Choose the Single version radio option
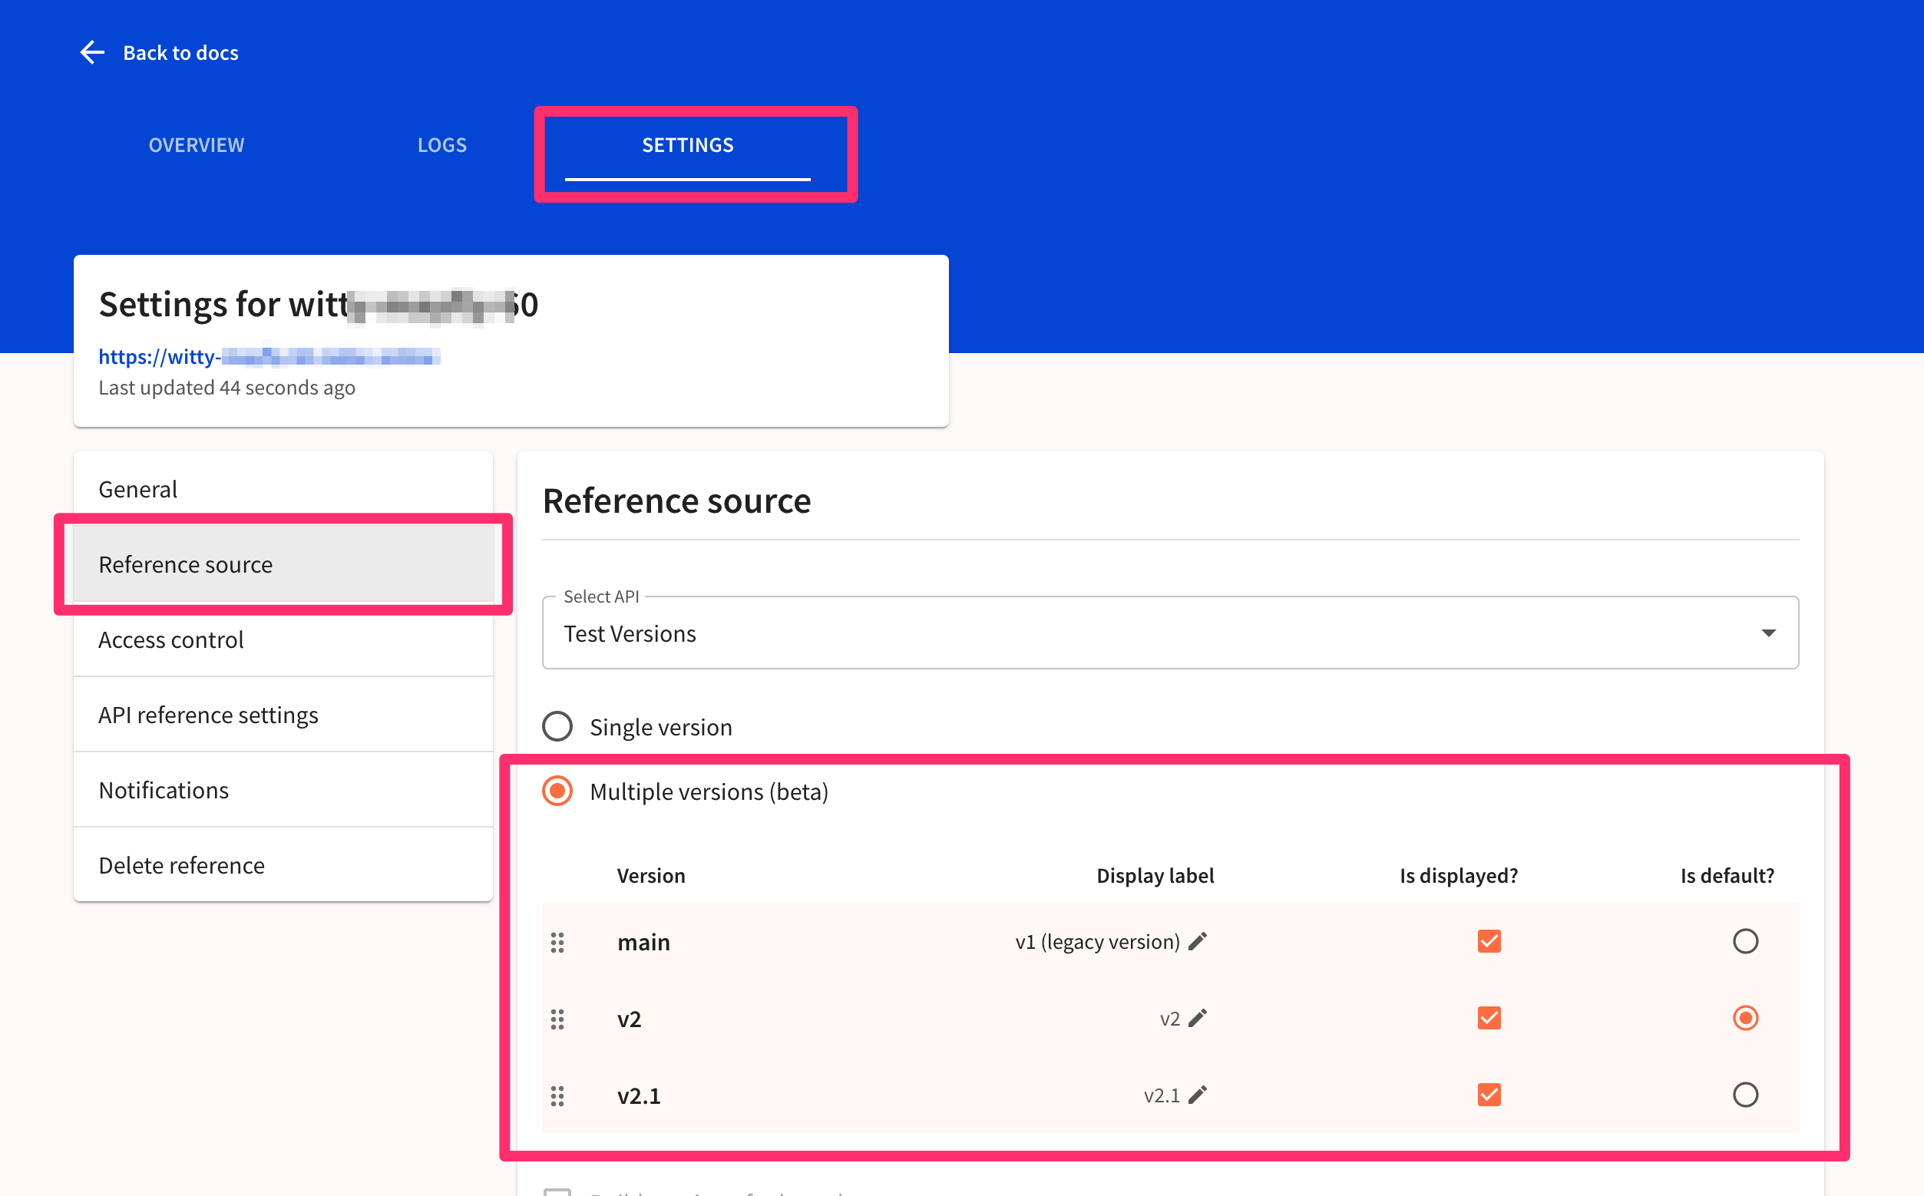 click(x=557, y=726)
